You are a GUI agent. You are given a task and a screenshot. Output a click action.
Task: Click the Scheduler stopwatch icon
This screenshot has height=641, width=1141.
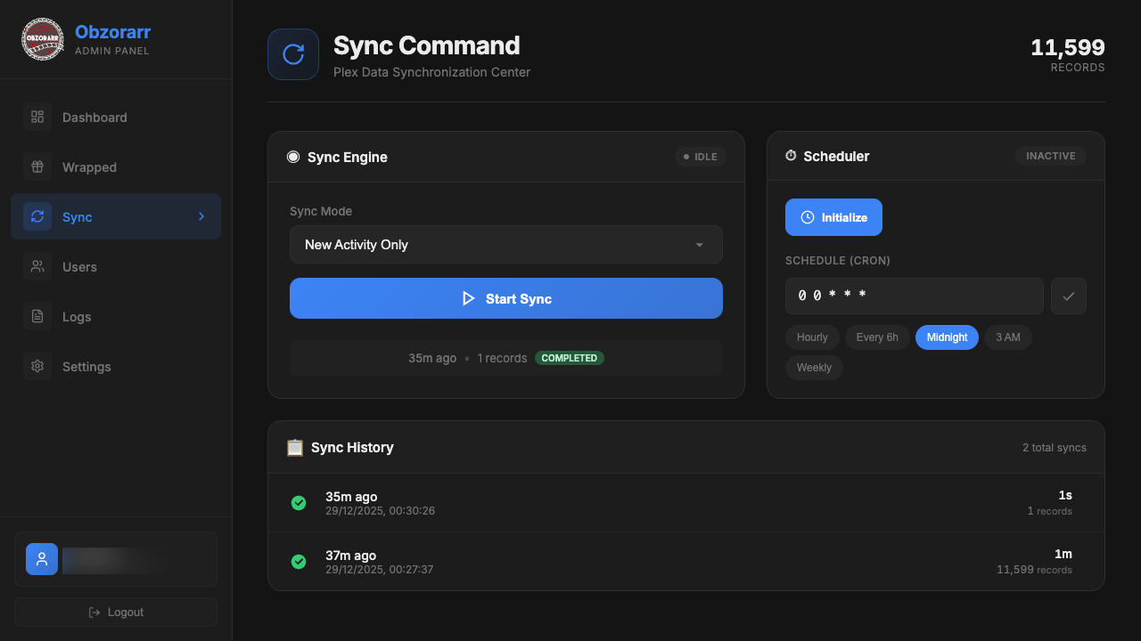(791, 156)
